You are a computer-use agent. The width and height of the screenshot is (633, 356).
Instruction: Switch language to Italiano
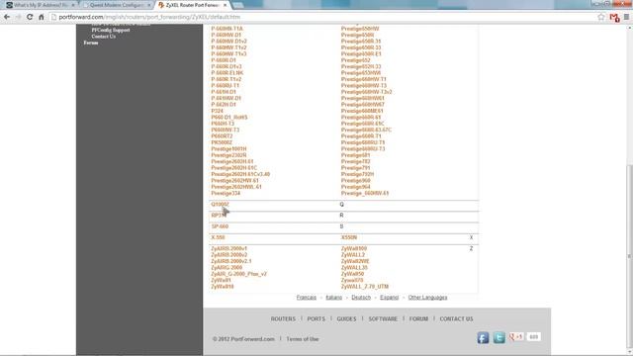click(x=334, y=298)
